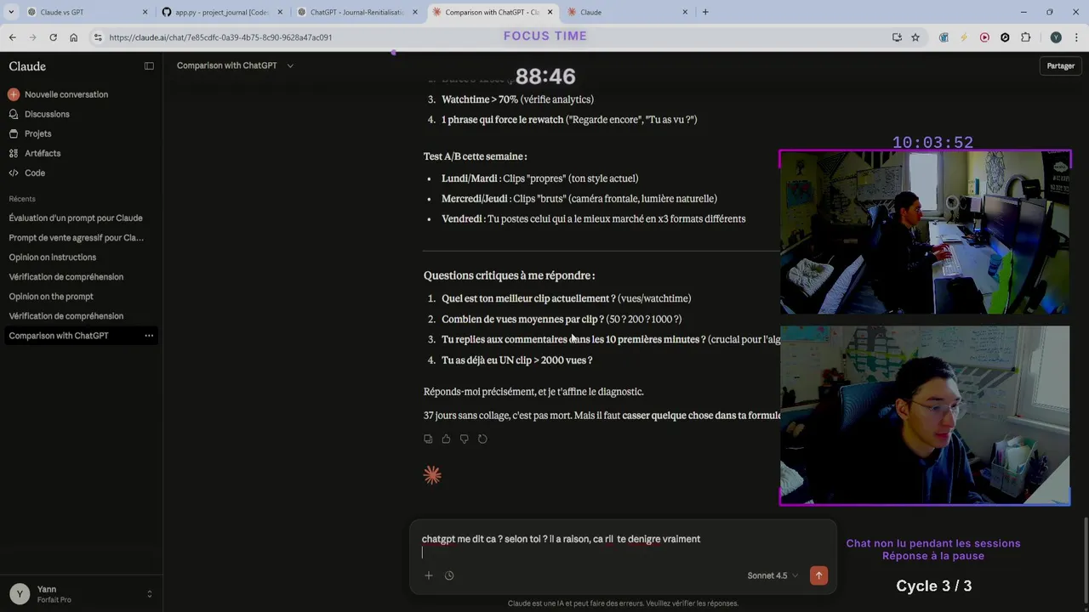Open Vérification de compréhension chat below Opinion on the prompt

(66, 316)
